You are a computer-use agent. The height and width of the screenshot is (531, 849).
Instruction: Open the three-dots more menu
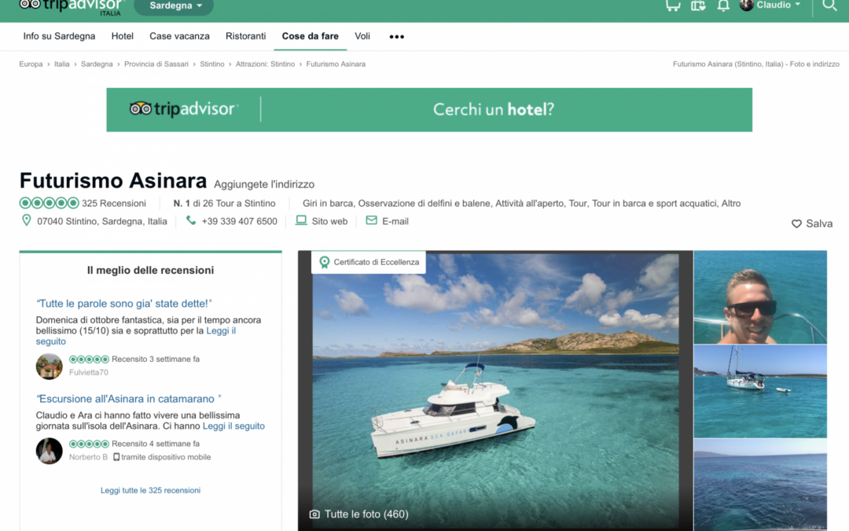coord(396,36)
